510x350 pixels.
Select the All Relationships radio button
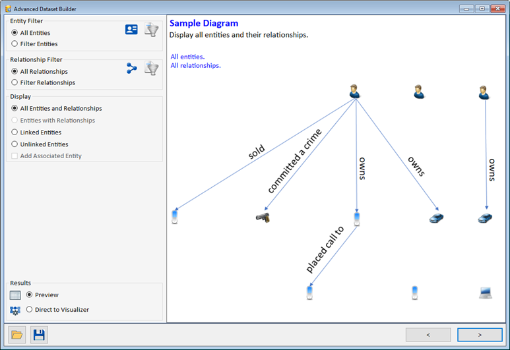click(x=15, y=71)
